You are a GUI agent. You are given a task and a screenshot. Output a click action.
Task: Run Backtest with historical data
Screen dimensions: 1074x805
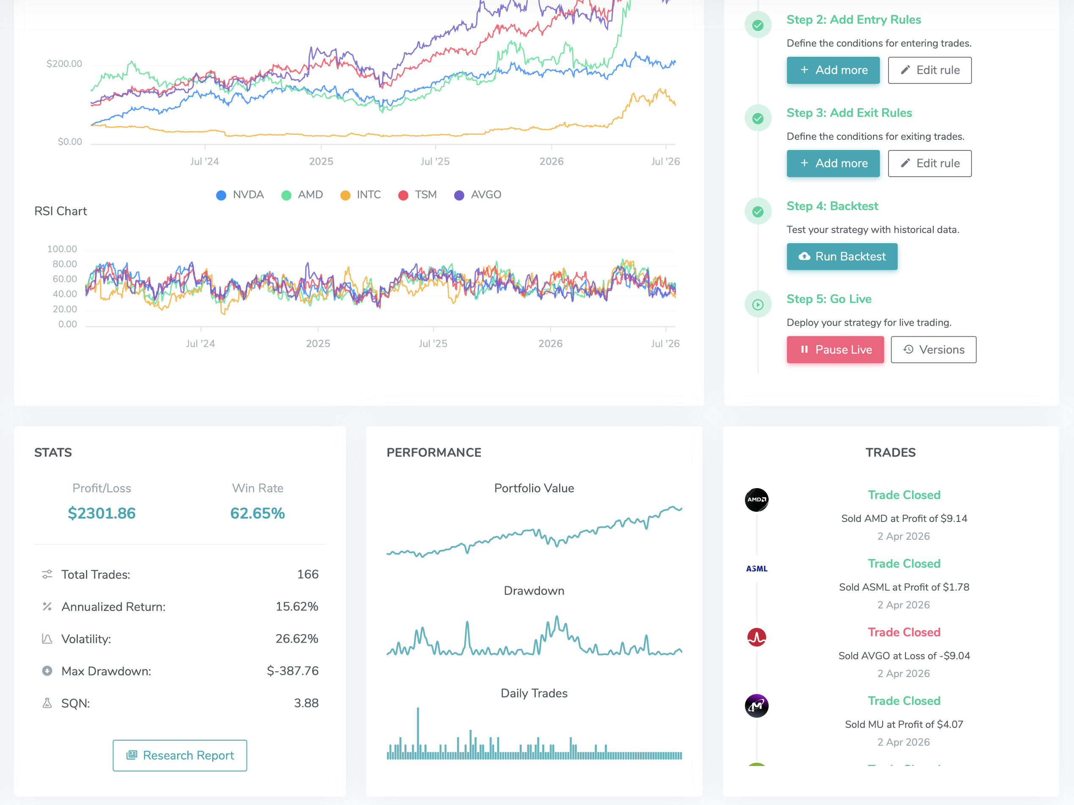(842, 256)
